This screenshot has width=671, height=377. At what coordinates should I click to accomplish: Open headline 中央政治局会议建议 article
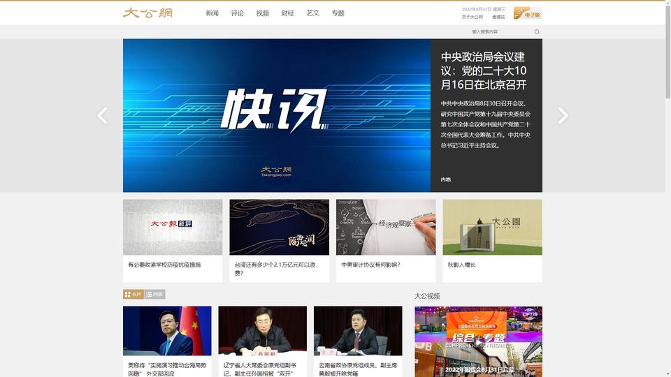coord(484,71)
